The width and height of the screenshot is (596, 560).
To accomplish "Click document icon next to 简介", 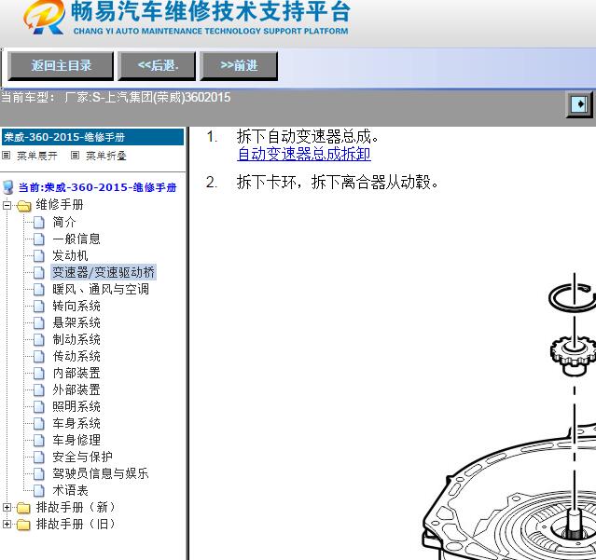I will pyautogui.click(x=39, y=223).
